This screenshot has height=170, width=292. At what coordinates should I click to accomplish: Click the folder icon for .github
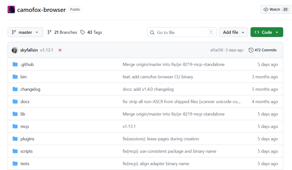point(15,64)
